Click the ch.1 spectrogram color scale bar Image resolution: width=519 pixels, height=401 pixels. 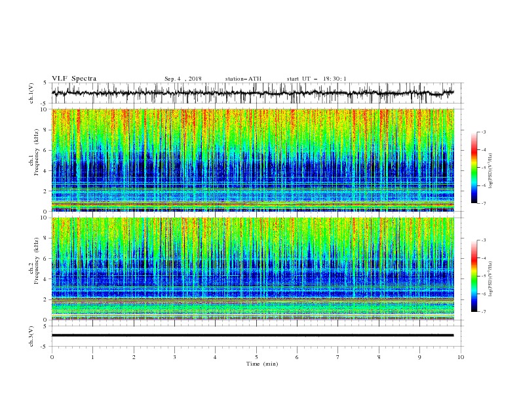point(474,168)
